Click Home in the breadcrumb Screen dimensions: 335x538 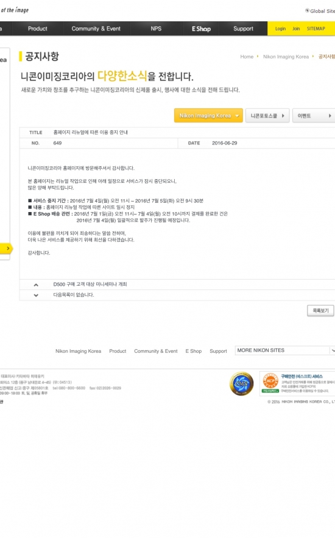point(247,57)
